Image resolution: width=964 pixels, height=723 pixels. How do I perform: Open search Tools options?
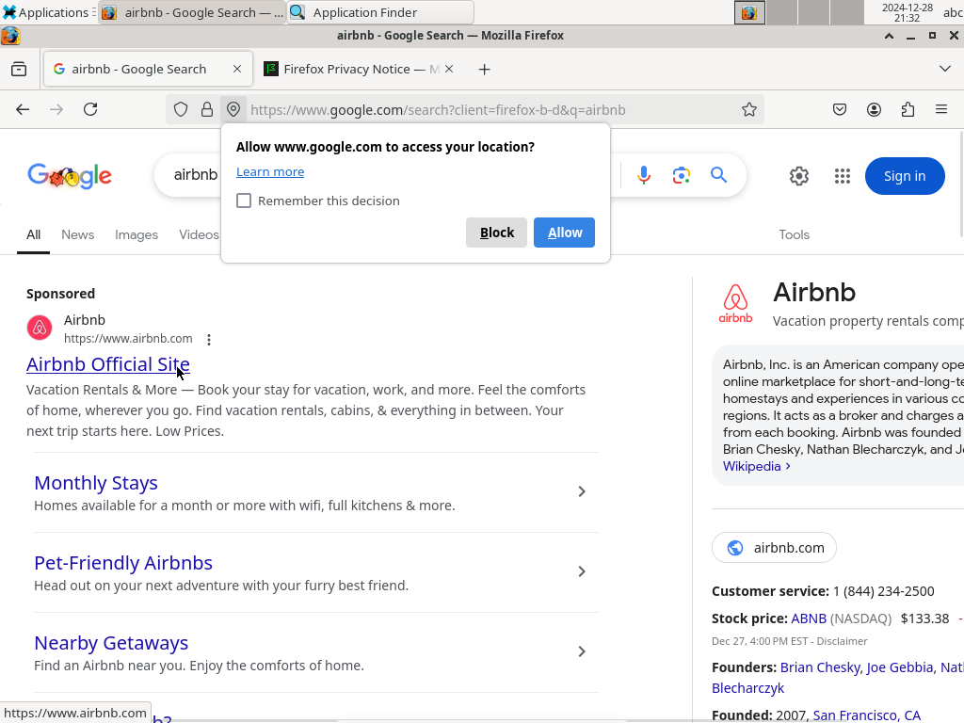click(794, 234)
